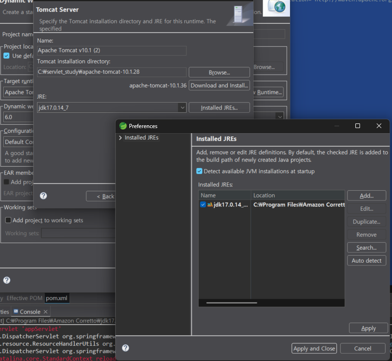Toggle Use default location checkbox
The image size is (392, 361).
pos(6,56)
